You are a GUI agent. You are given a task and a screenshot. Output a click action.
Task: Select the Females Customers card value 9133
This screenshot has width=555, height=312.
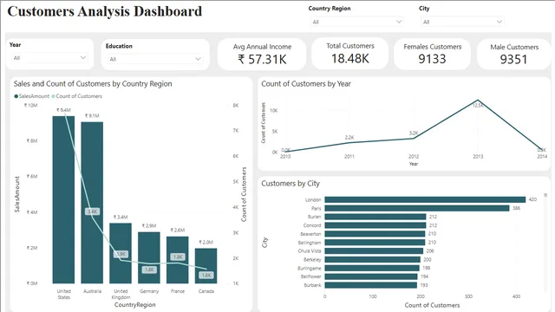tap(432, 59)
